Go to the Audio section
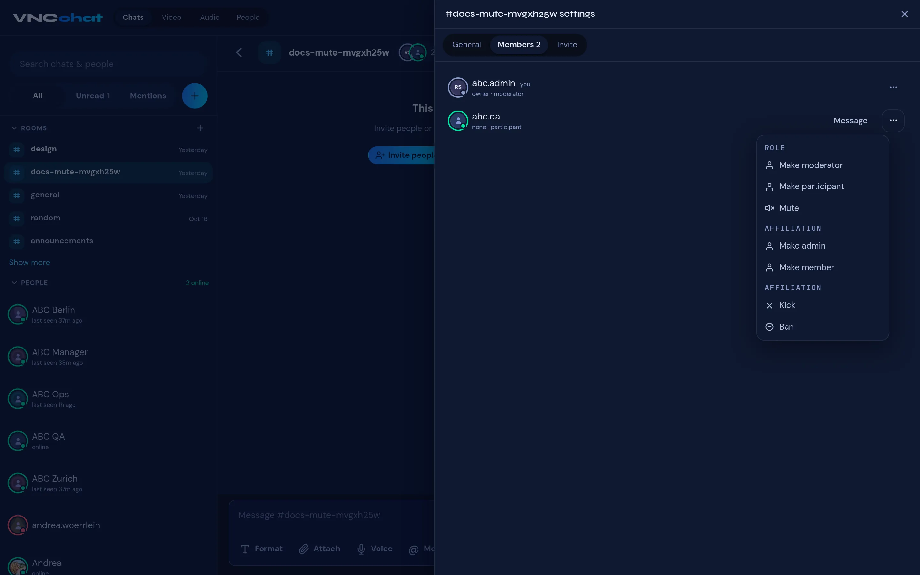Viewport: 920px width, 575px height. 210,18
